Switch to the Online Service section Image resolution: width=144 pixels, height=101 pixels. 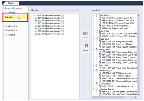coord(11,31)
